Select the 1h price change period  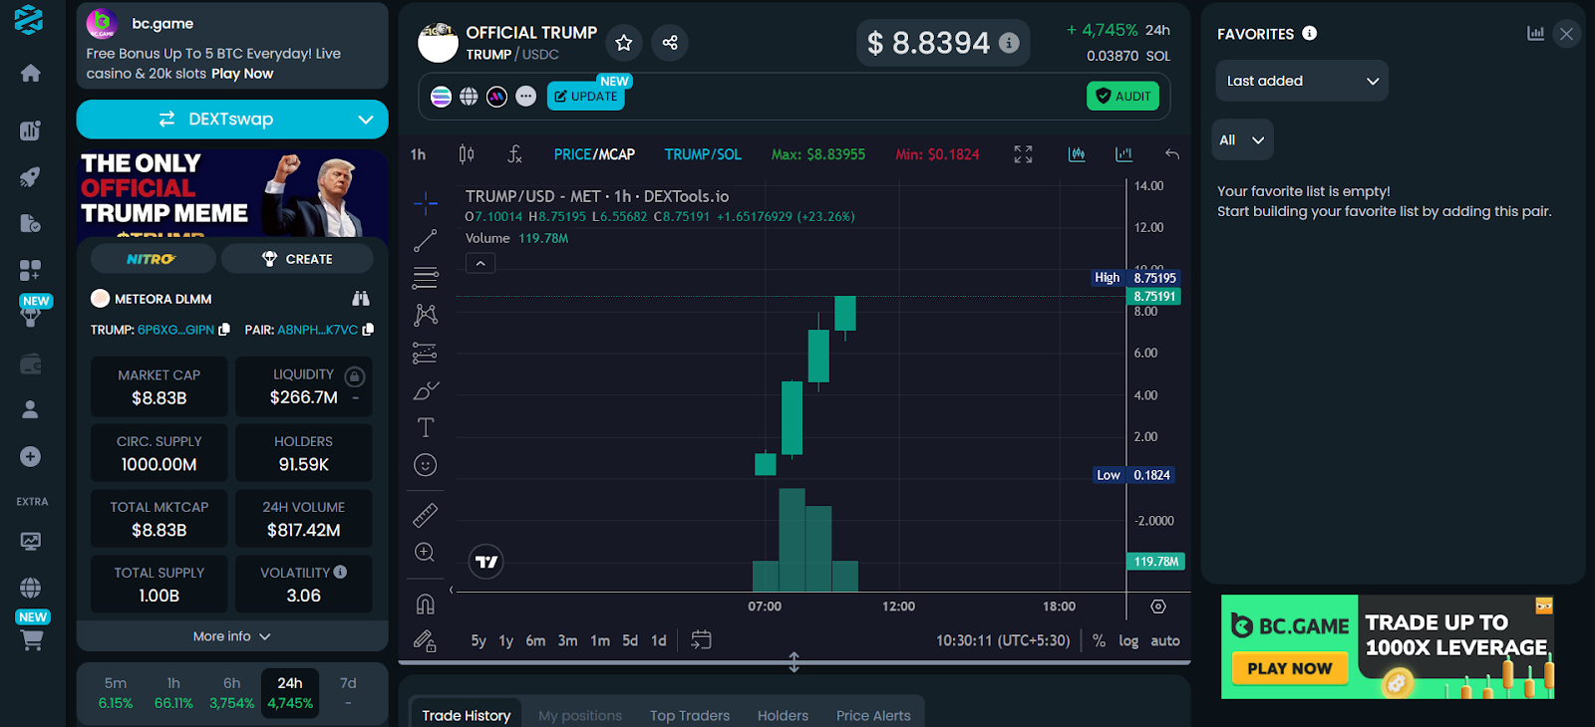(x=173, y=693)
